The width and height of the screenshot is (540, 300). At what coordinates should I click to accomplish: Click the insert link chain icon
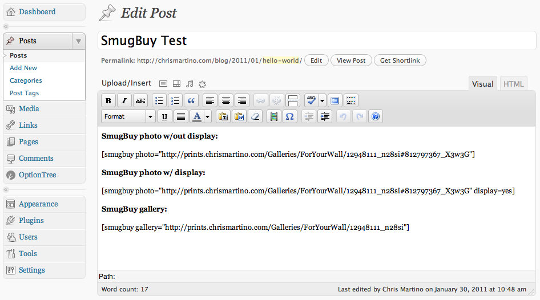pyautogui.click(x=261, y=100)
